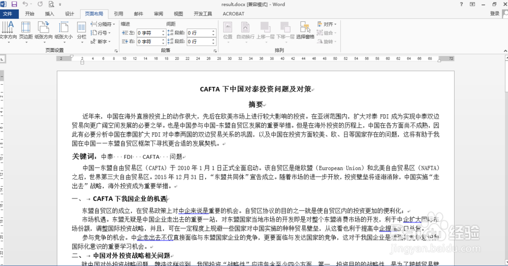Click the right indent marker on ruler
Image resolution: width=508 pixels, height=266 pixels.
[439, 60]
